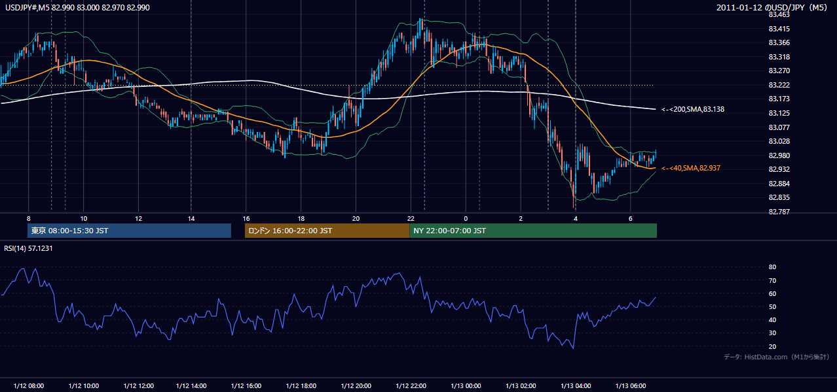Click bottom time label 1/12 22:00
837x392 pixels.
(x=411, y=386)
